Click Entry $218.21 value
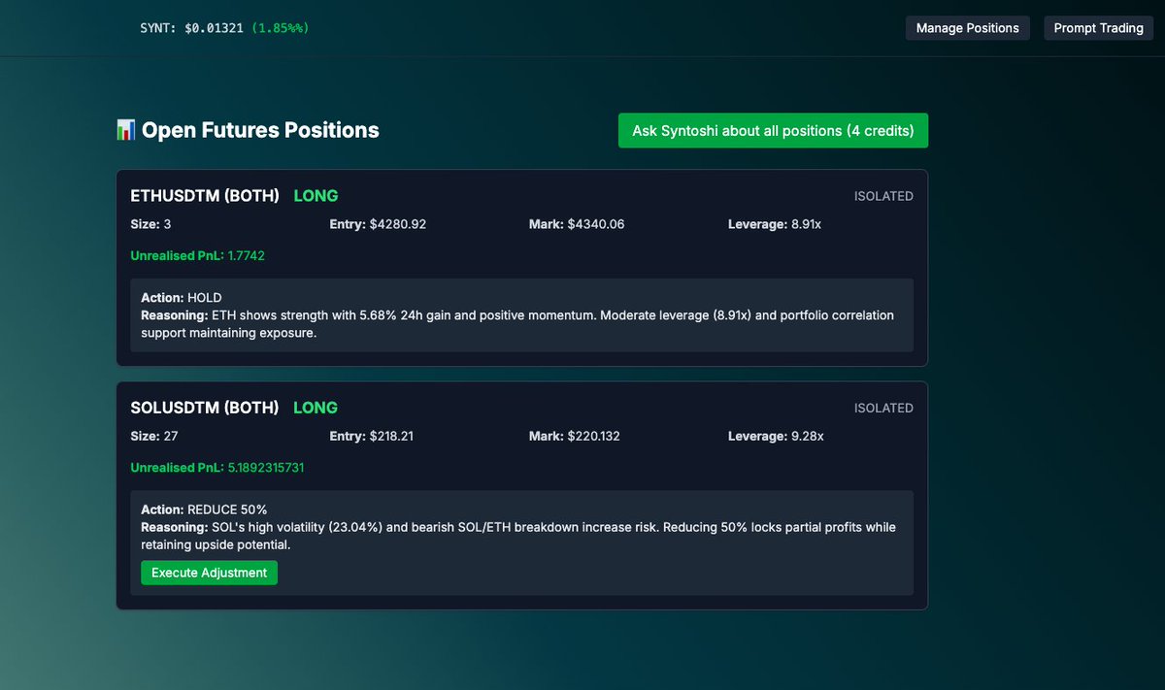Screen dimensions: 1165x690 coord(371,436)
